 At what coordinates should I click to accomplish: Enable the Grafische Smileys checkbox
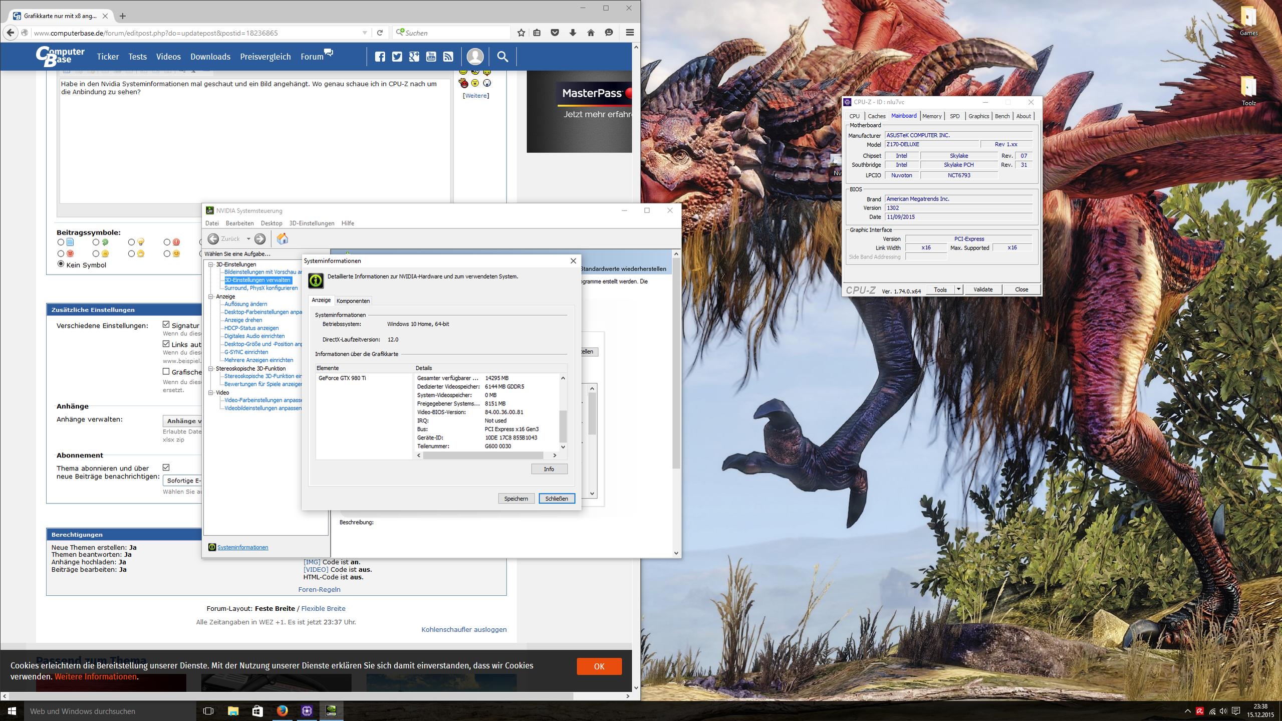pos(166,371)
